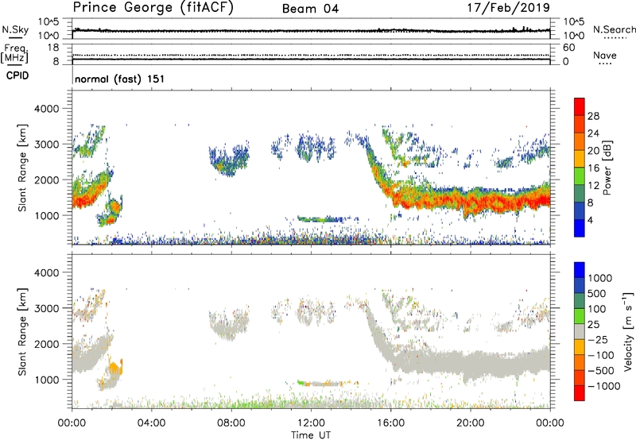Click the blue swatch on Power colorbar
This screenshot has width=636, height=440.
[x=580, y=228]
